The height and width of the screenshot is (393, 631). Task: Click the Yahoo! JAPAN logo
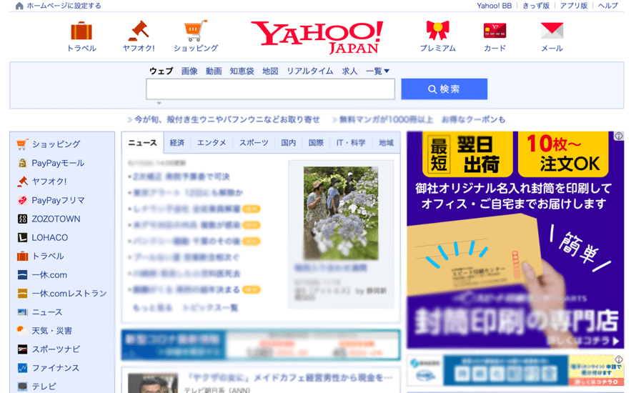click(317, 37)
